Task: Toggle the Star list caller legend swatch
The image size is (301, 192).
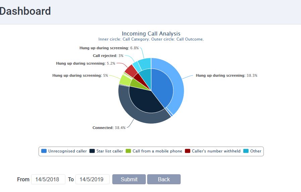Action: click(x=92, y=151)
